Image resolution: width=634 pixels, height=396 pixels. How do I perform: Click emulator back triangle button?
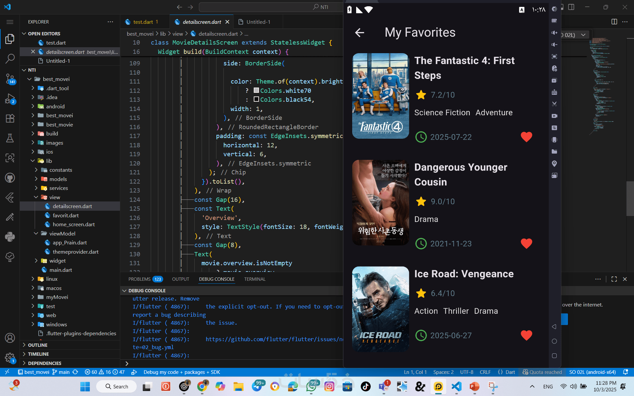click(554, 327)
